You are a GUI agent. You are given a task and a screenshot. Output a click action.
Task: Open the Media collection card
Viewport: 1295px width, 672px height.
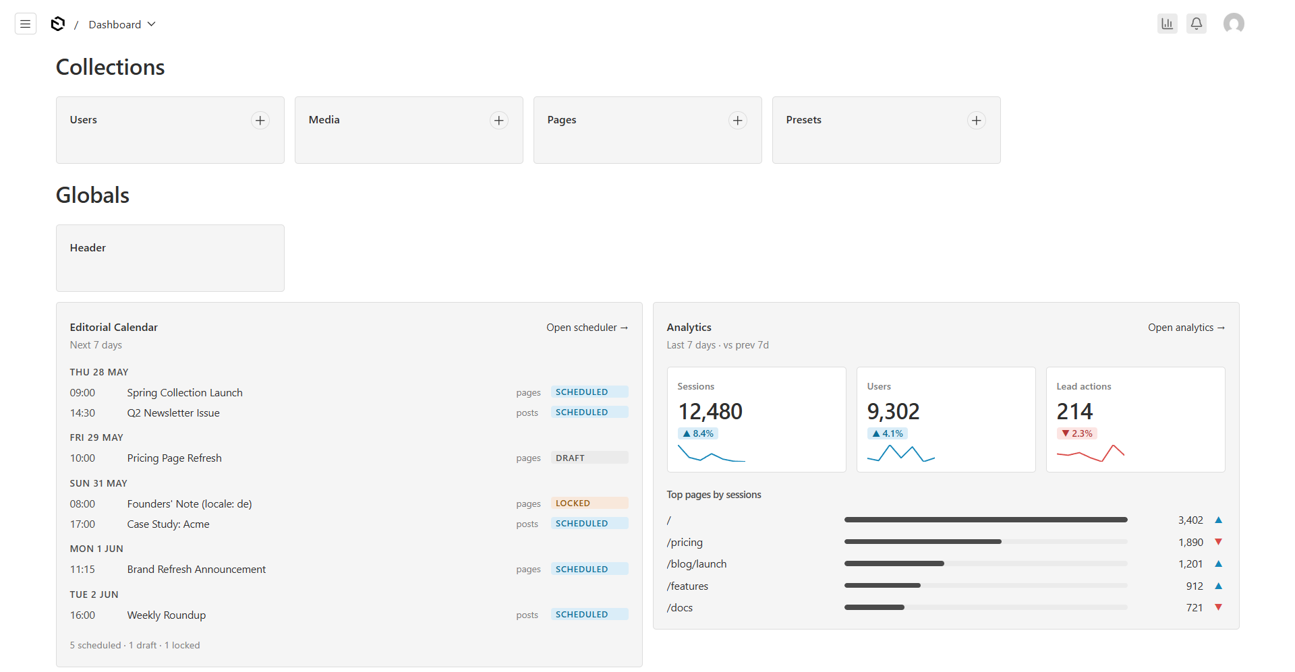tap(409, 130)
